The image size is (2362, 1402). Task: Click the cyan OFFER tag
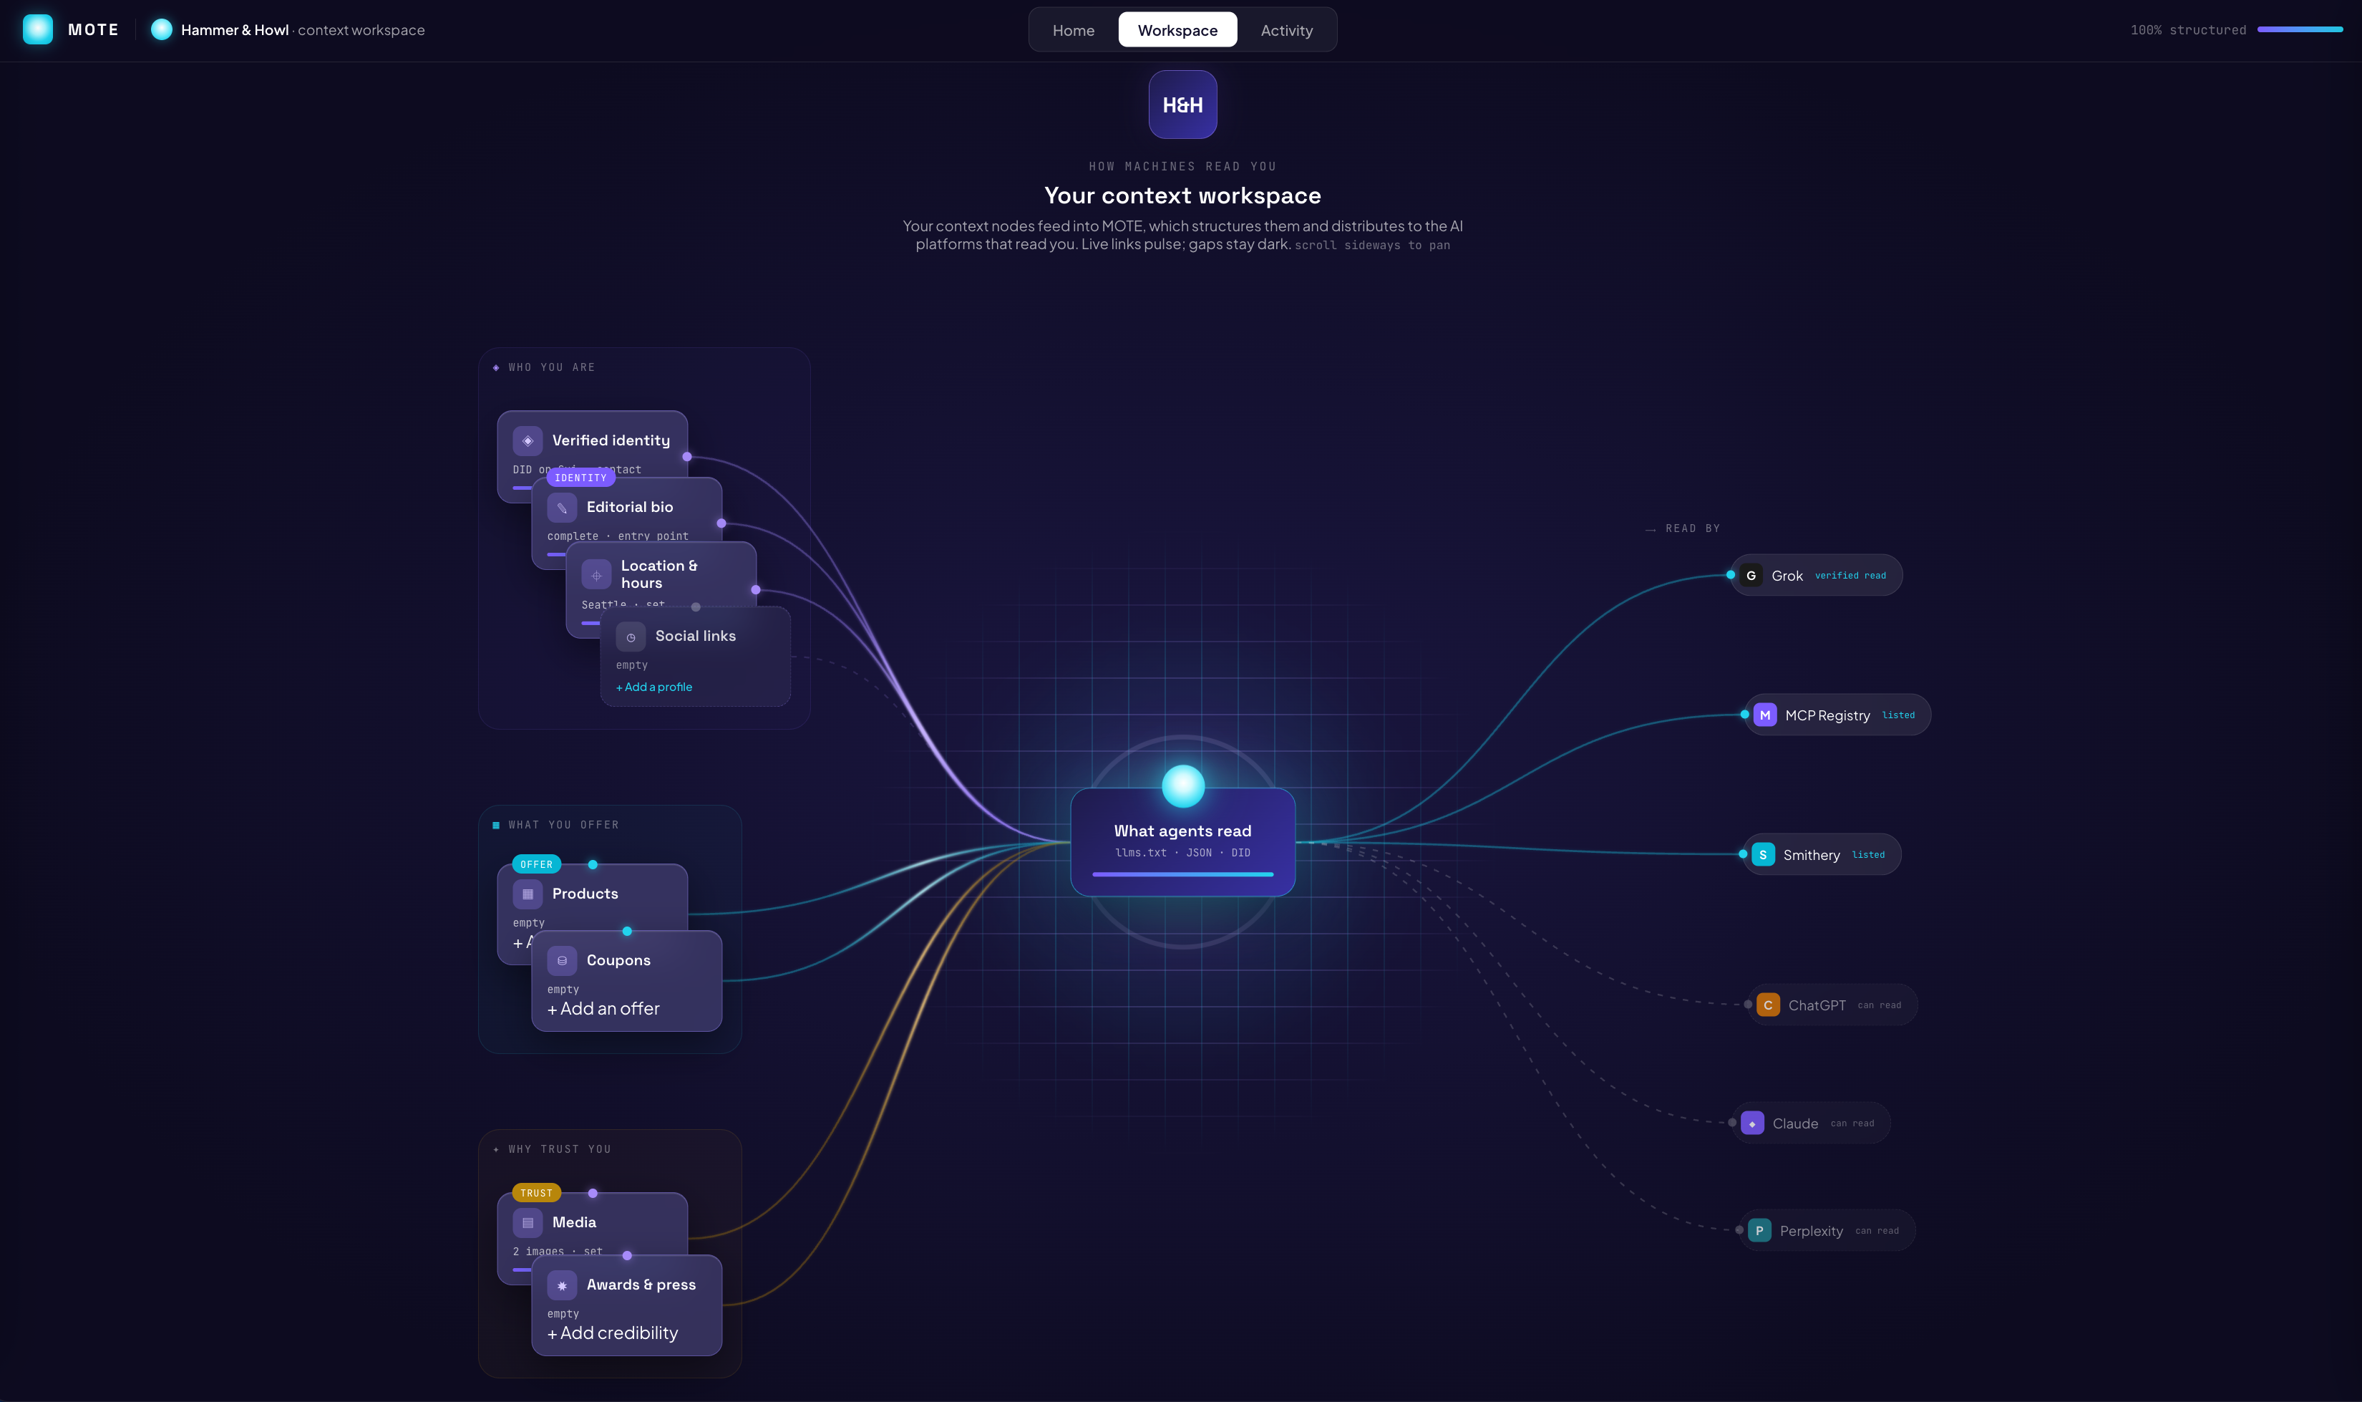pyautogui.click(x=536, y=864)
